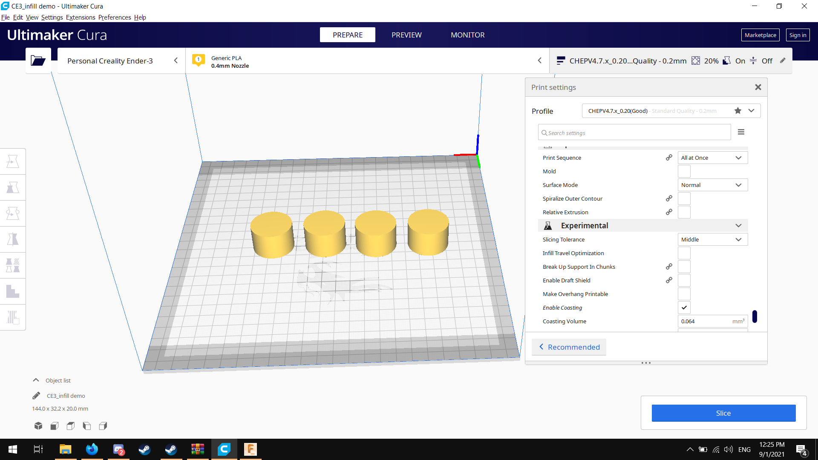Open the Extensions menu
Image resolution: width=818 pixels, height=460 pixels.
81,17
